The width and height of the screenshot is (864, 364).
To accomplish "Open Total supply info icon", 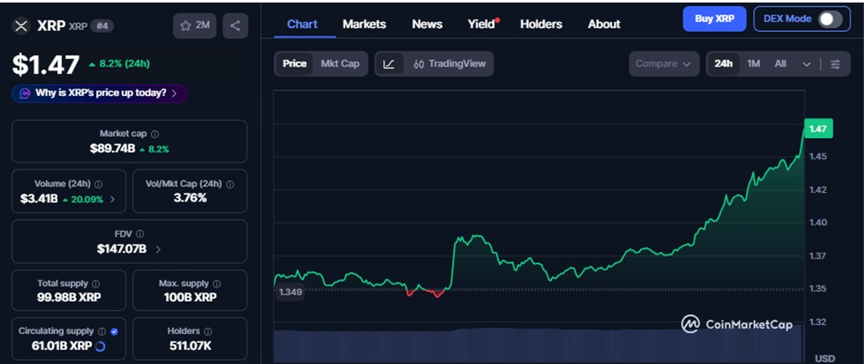I will (96, 284).
